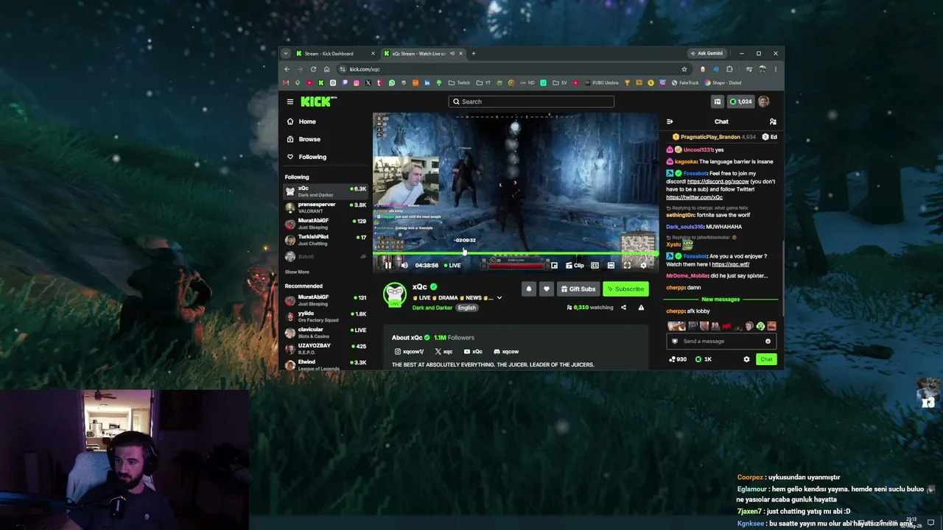Open the emoji picker in chat input
943x530 pixels.
coord(768,342)
